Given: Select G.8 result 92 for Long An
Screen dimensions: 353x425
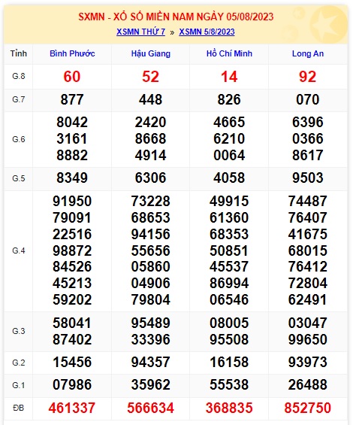Looking at the screenshot, I should 307,77.
